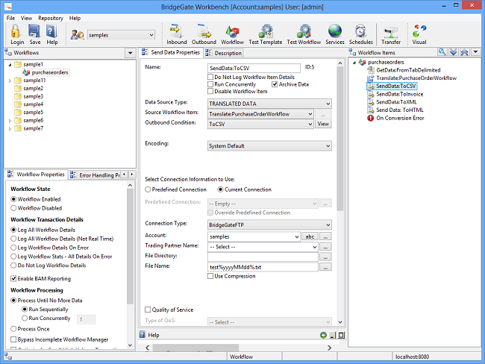Click the Name field SendData:ToCSV
The width and height of the screenshot is (485, 364).
(x=254, y=68)
